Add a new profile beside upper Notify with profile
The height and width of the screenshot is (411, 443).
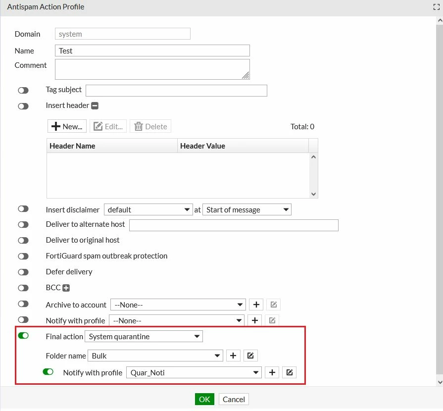click(255, 320)
